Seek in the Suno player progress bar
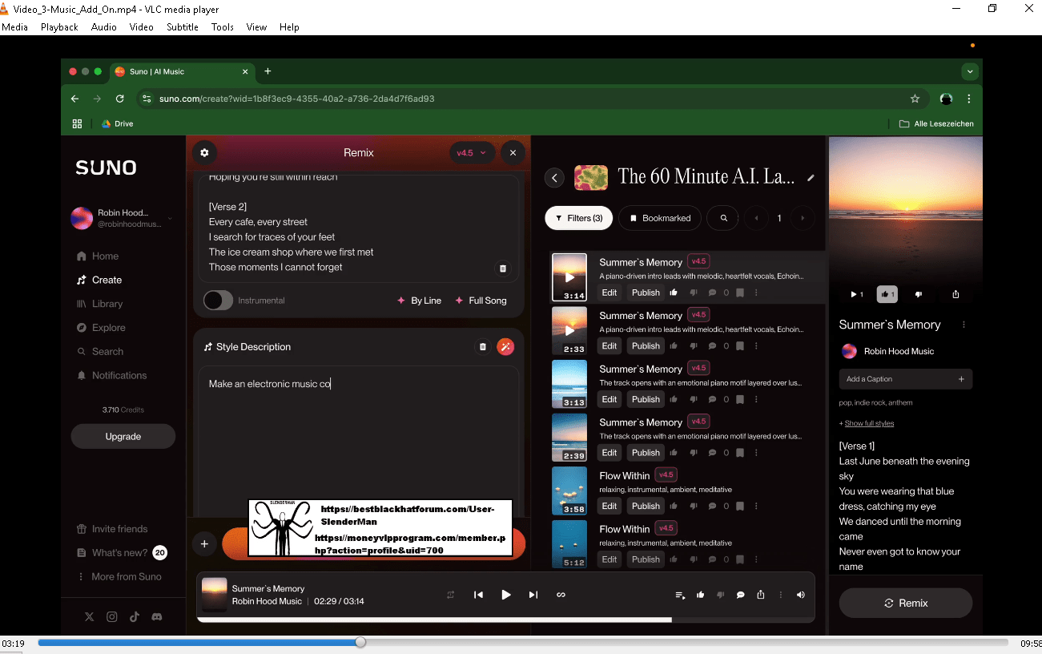Image resolution: width=1042 pixels, height=654 pixels. click(x=505, y=620)
